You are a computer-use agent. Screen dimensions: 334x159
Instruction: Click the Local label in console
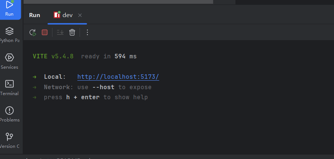(55, 77)
